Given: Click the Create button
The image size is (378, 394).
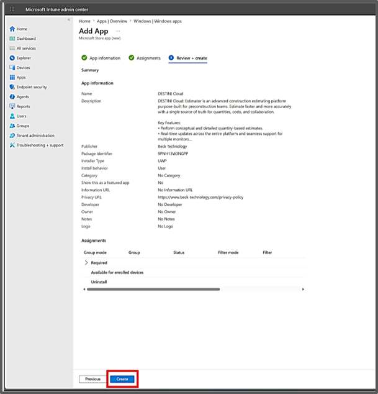Looking at the screenshot, I should [x=122, y=379].
